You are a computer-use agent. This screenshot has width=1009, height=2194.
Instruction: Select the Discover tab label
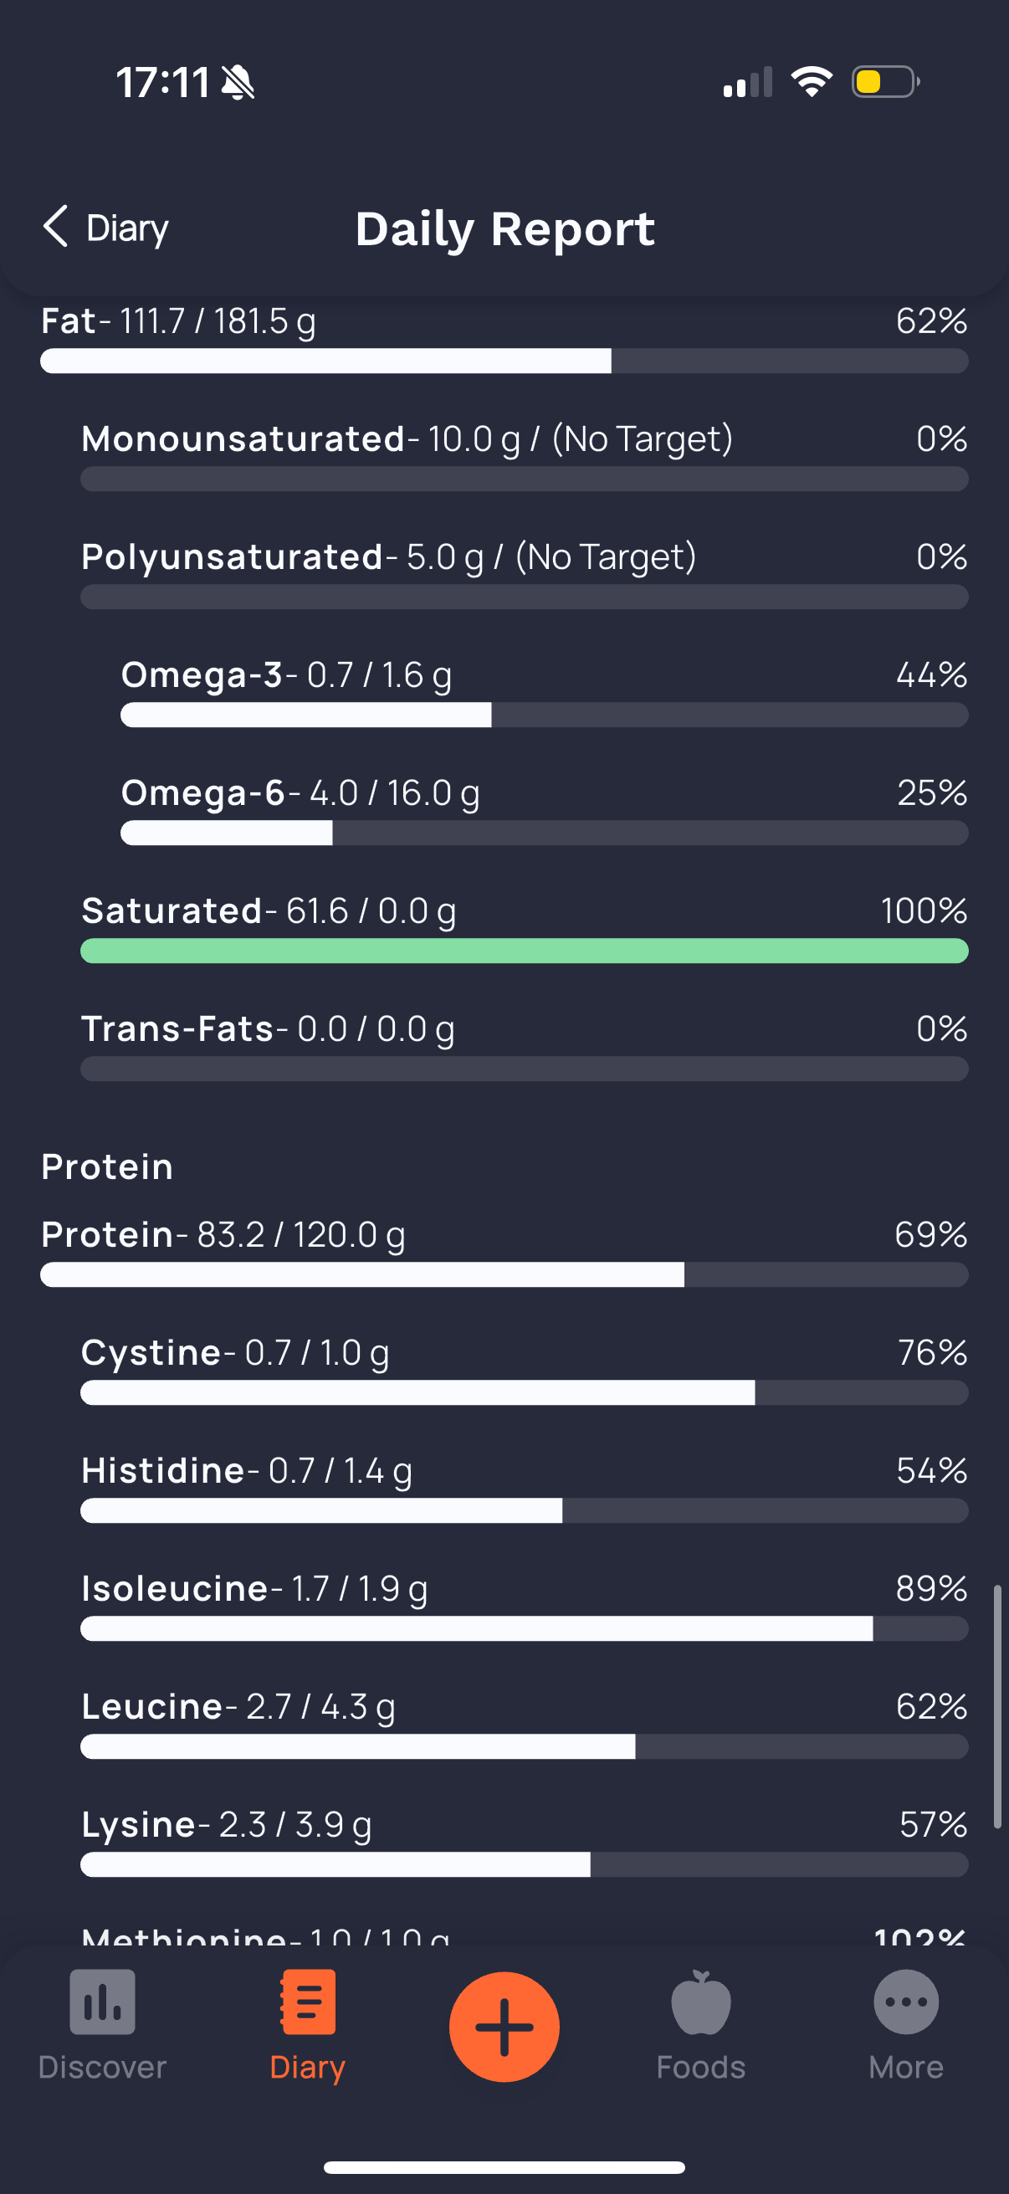tap(102, 2067)
